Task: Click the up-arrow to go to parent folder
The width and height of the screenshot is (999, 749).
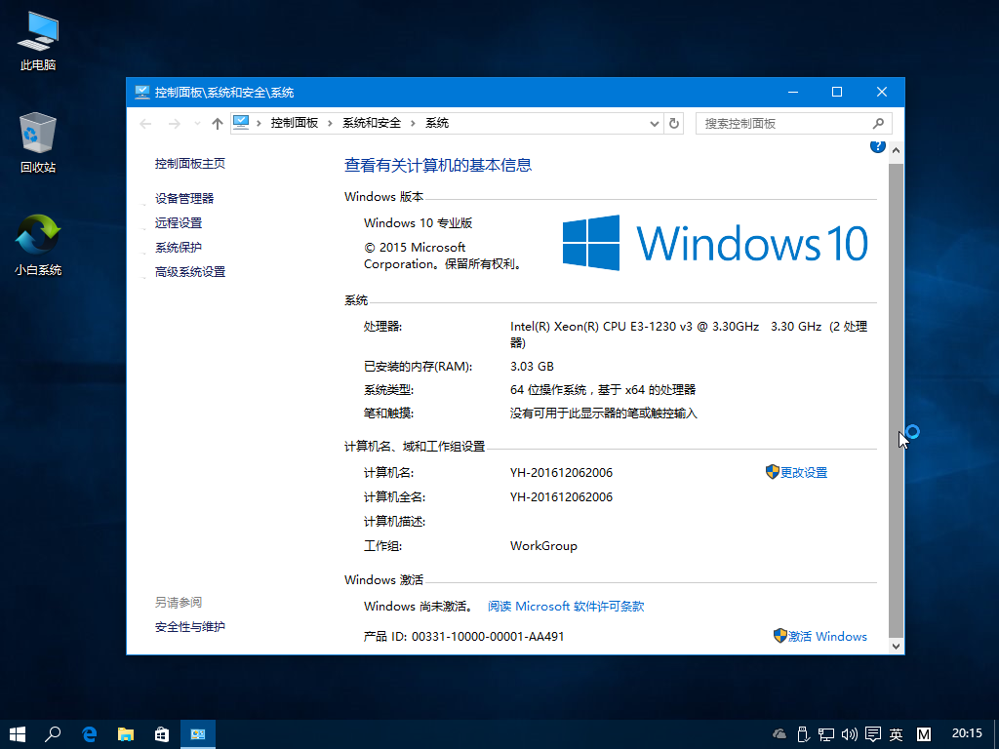Action: tap(217, 123)
